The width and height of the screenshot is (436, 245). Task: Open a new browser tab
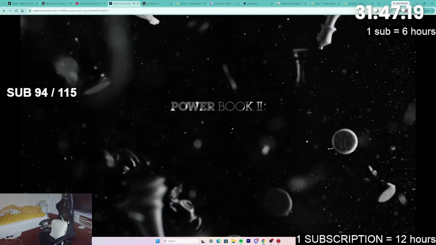(378, 3)
